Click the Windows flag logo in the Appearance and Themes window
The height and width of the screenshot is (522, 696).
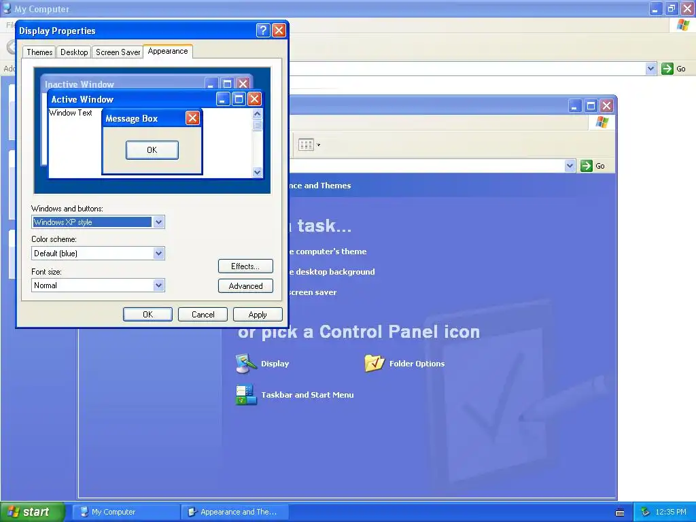click(602, 122)
